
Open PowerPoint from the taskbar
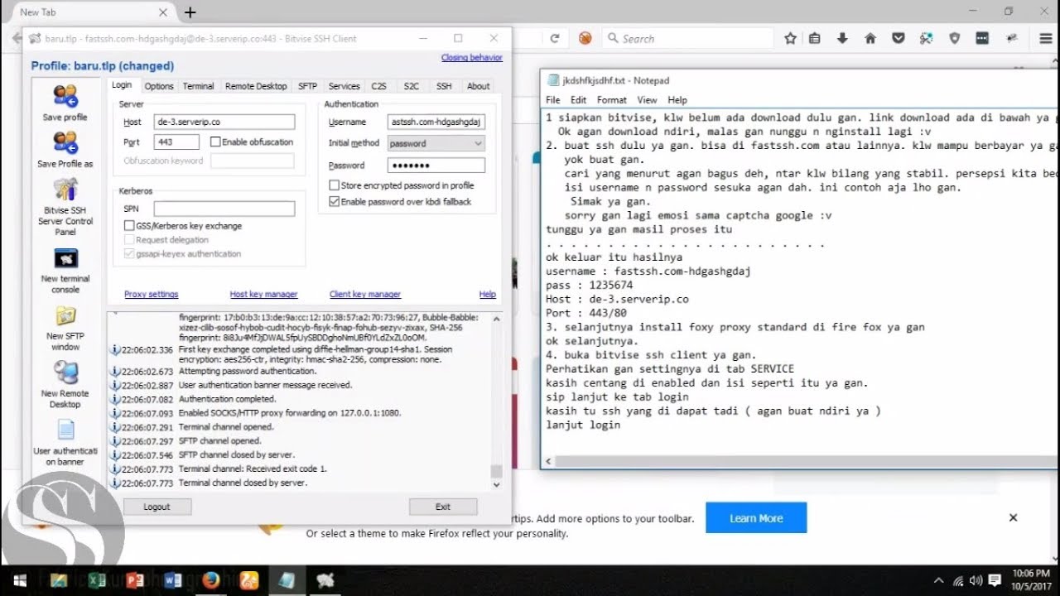(137, 580)
